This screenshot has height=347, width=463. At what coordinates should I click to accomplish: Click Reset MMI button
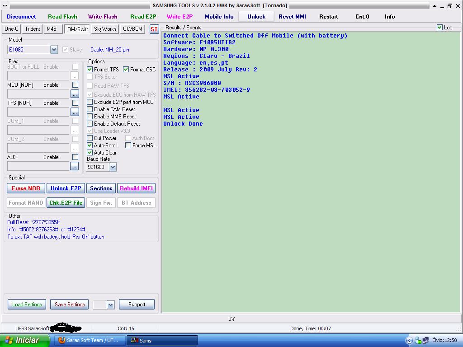pyautogui.click(x=293, y=17)
